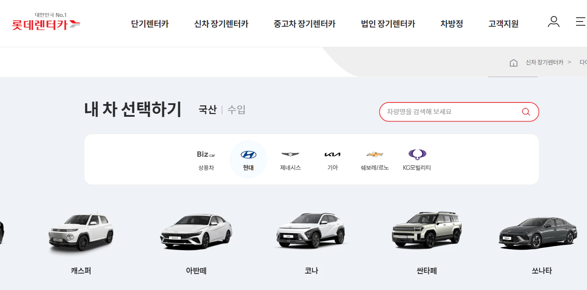
Task: Open 차방정 menu
Action: click(452, 24)
